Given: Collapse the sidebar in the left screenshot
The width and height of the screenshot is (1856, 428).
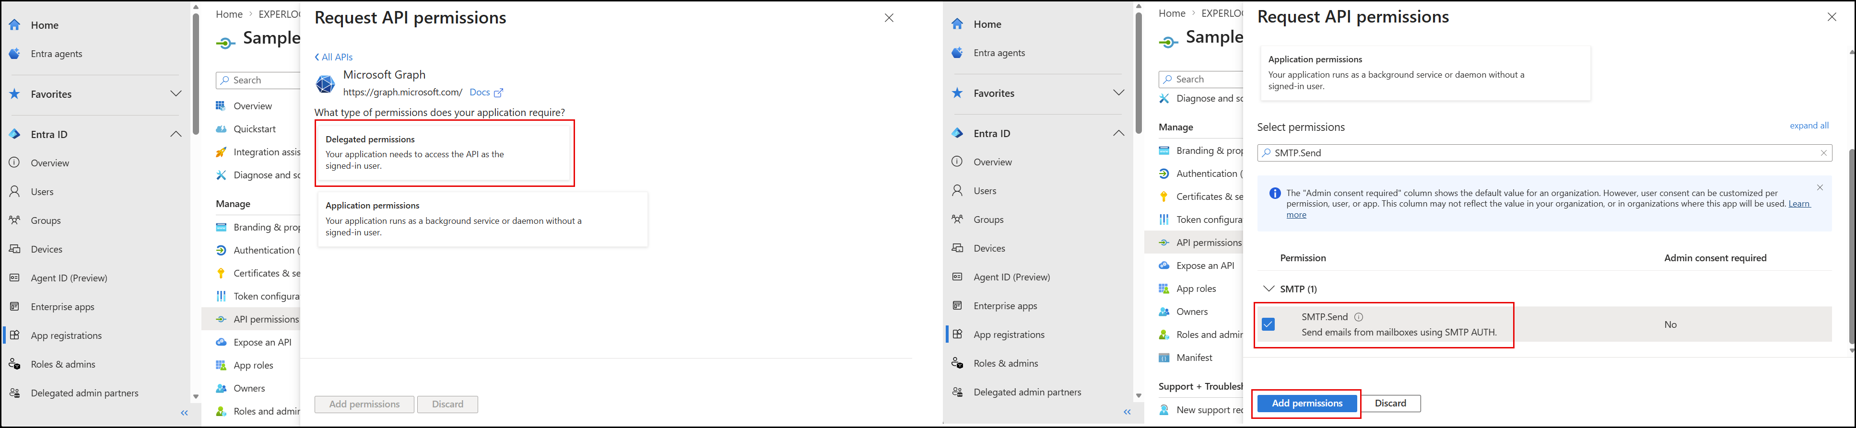Looking at the screenshot, I should click(x=185, y=413).
